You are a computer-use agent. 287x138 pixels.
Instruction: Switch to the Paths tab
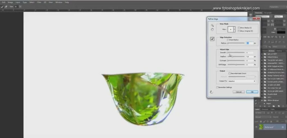point(272,109)
